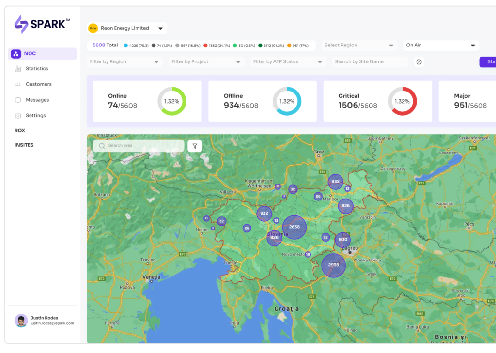The width and height of the screenshot is (496, 353).
Task: Click the help question mark icon
Action: point(419,62)
